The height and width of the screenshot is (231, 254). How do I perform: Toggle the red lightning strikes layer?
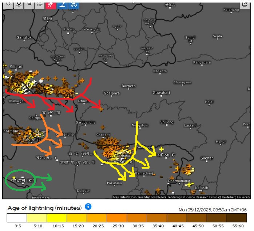point(51,4)
